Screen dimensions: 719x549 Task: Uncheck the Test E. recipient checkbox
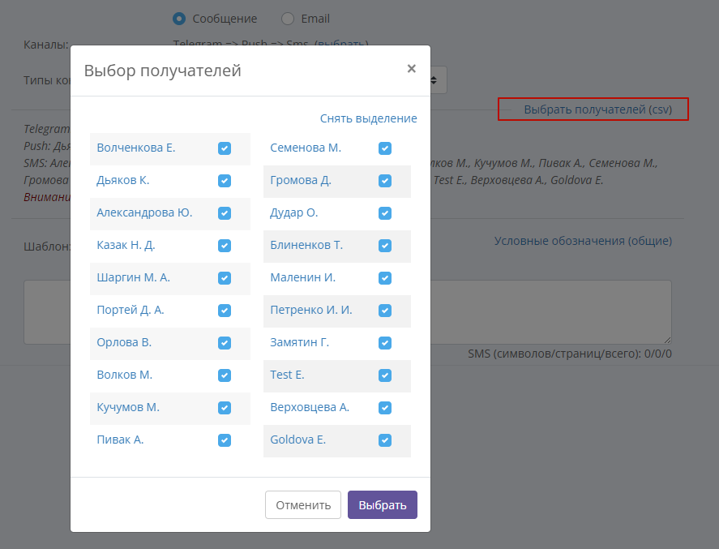click(x=385, y=375)
